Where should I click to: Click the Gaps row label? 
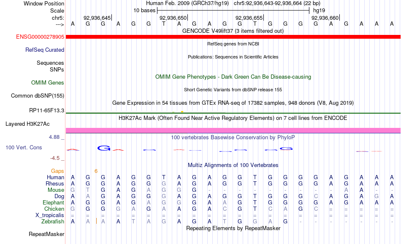point(57,171)
